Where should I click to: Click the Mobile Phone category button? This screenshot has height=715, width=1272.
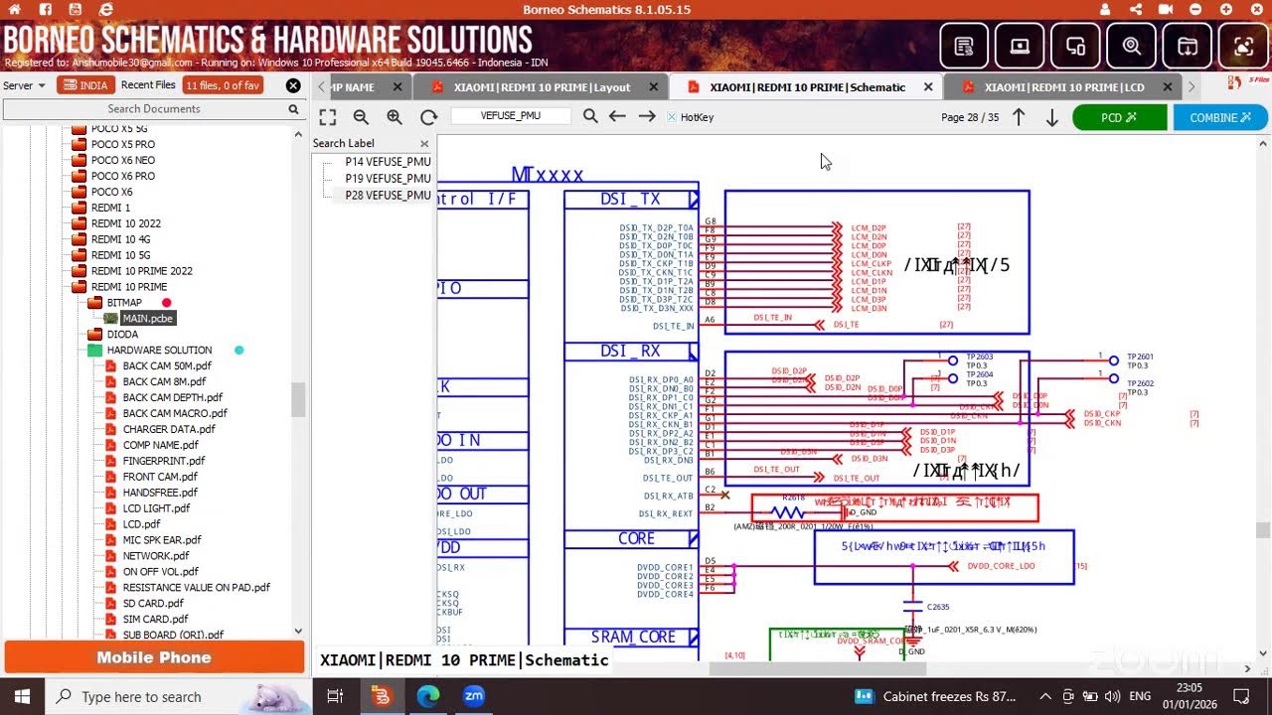tap(154, 657)
